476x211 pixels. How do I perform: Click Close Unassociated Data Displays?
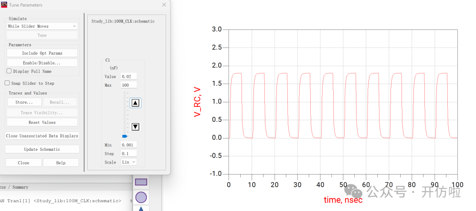point(42,136)
